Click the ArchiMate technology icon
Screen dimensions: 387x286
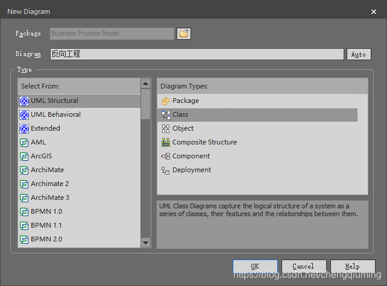point(24,170)
